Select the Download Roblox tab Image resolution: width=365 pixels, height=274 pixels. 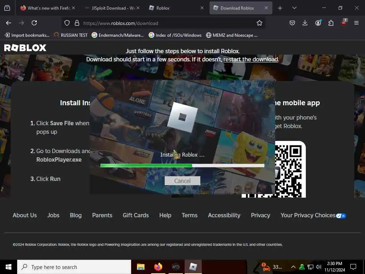pyautogui.click(x=241, y=8)
